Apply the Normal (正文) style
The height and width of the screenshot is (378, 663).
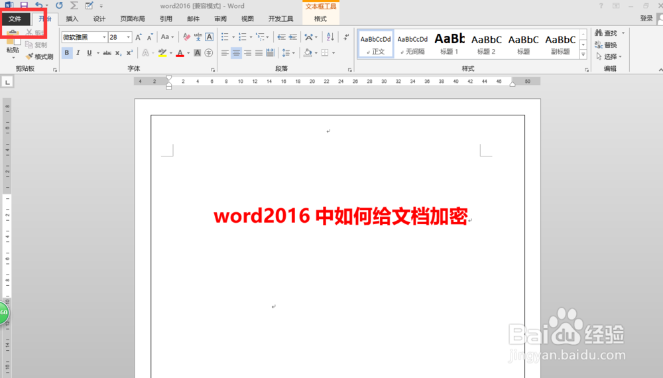[375, 44]
